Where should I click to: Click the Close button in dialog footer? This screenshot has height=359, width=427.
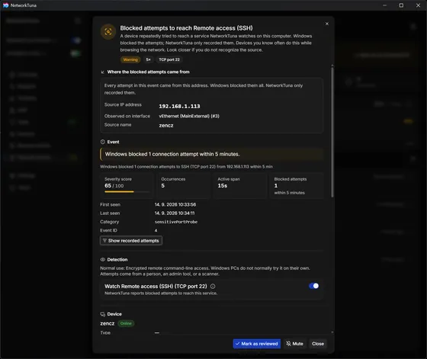318,344
